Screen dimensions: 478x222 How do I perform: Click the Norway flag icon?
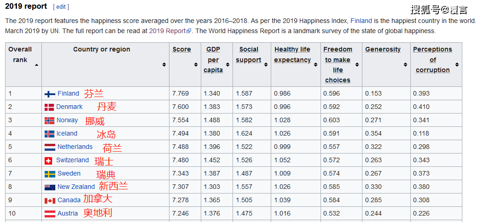coord(49,120)
